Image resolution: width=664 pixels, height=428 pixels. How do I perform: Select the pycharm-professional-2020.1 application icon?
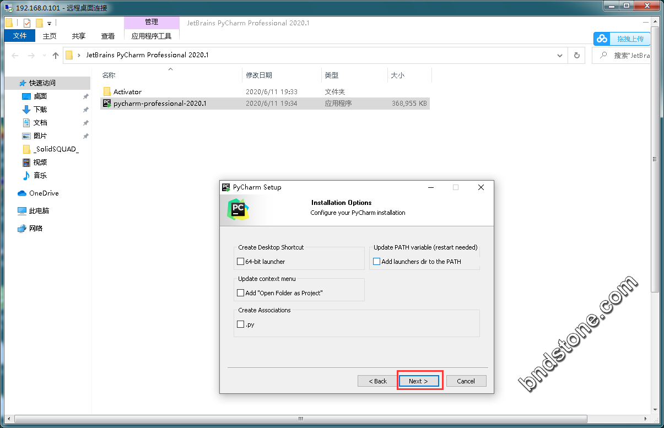click(107, 103)
